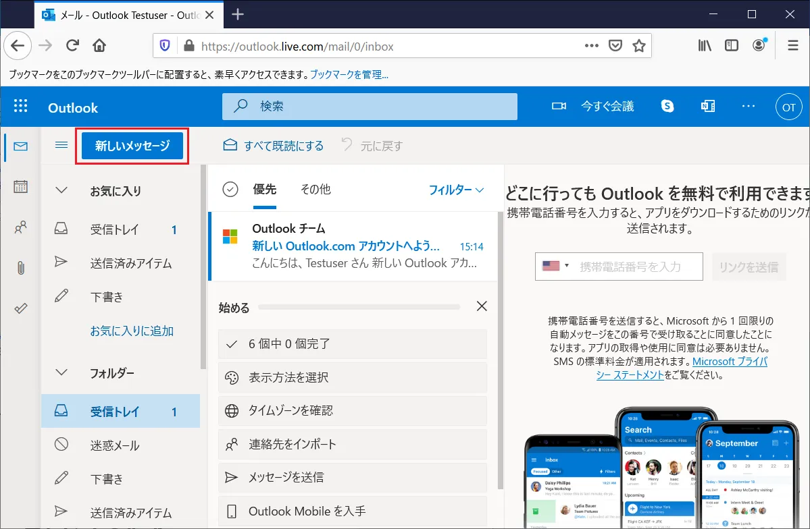
Task: Open country code flag dropdown
Action: point(555,266)
